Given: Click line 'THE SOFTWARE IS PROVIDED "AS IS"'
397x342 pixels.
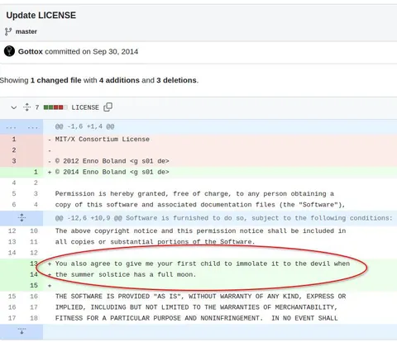Looking at the screenshot, I should click(x=200, y=297).
